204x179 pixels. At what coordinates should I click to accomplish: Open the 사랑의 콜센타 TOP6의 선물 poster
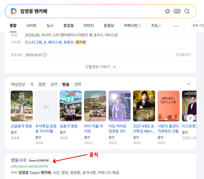[169, 106]
